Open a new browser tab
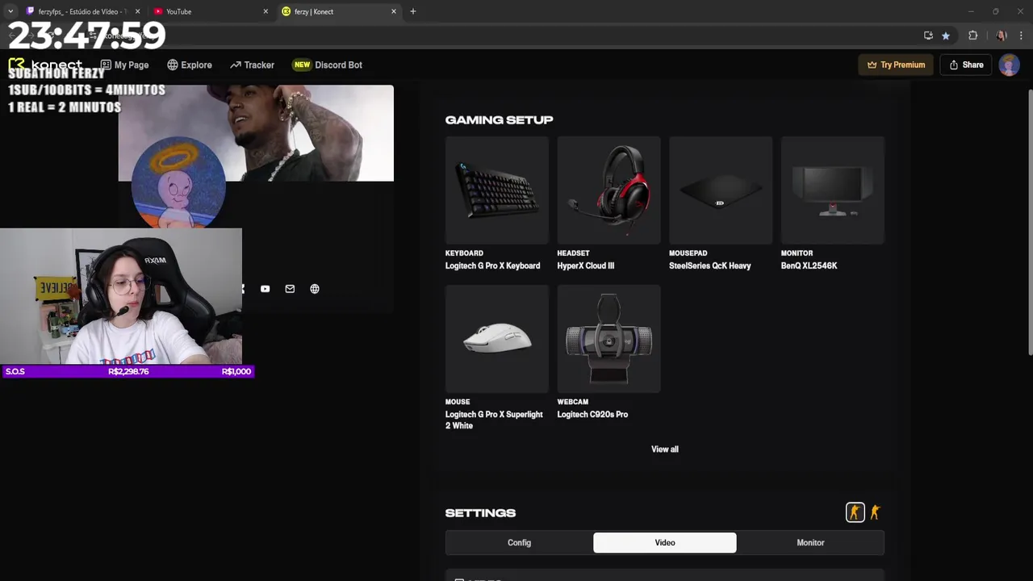The height and width of the screenshot is (581, 1033). point(412,11)
